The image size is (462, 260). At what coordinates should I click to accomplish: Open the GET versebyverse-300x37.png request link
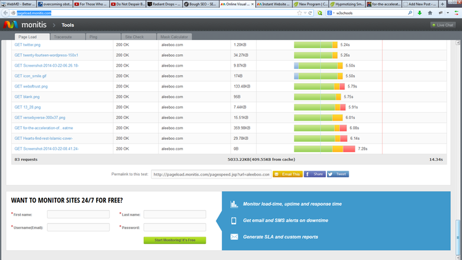pos(40,118)
